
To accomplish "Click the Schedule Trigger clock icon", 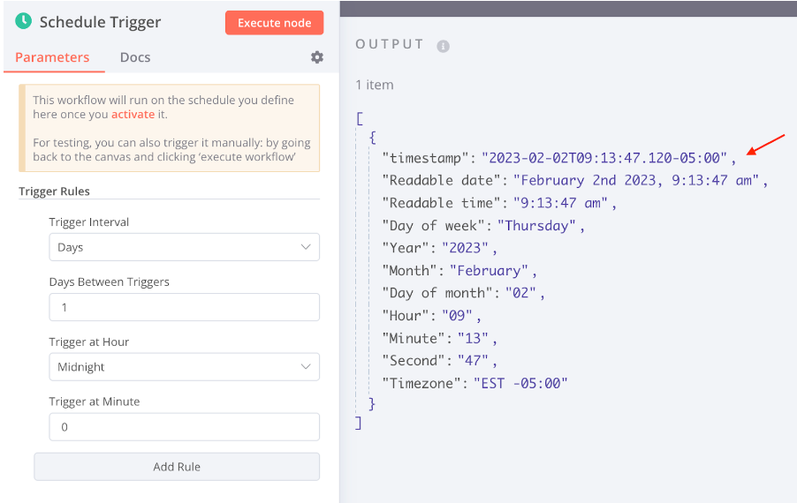I will (x=23, y=21).
